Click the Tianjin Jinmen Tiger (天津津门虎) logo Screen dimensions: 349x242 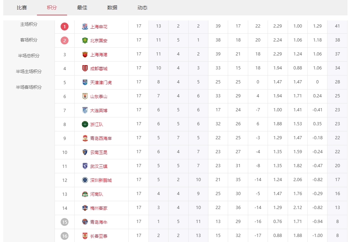pos(85,82)
